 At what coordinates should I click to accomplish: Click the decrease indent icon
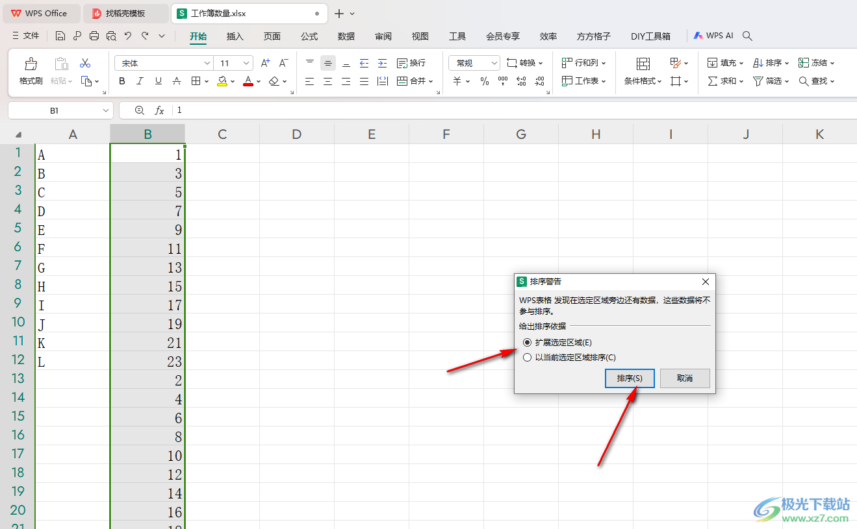[x=365, y=63]
